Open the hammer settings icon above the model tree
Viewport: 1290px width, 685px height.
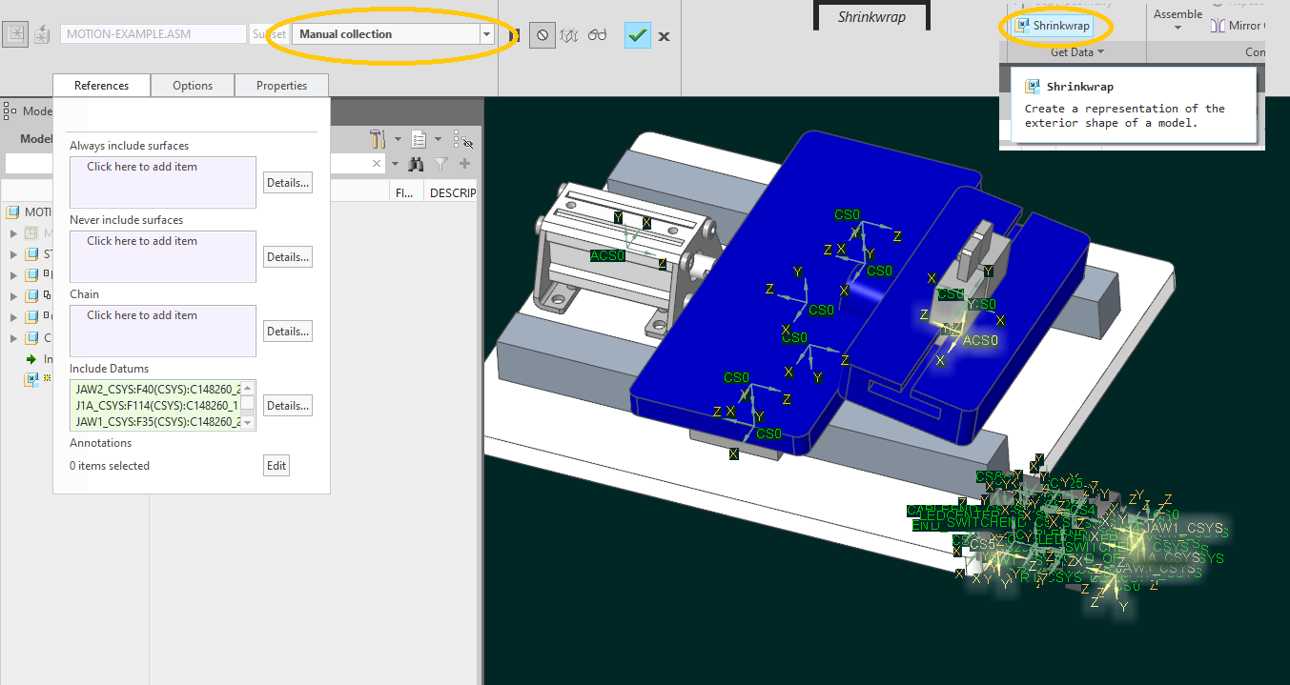pyautogui.click(x=376, y=139)
